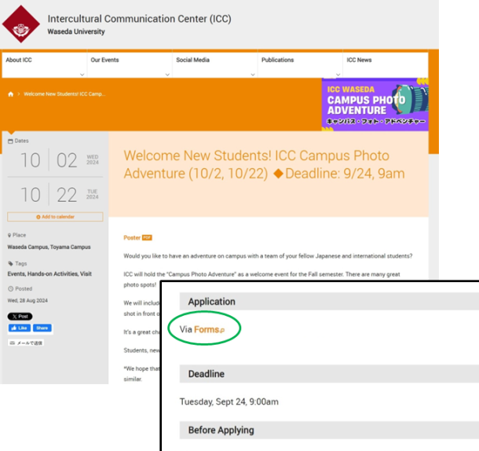Click the X Post share button

20,317
